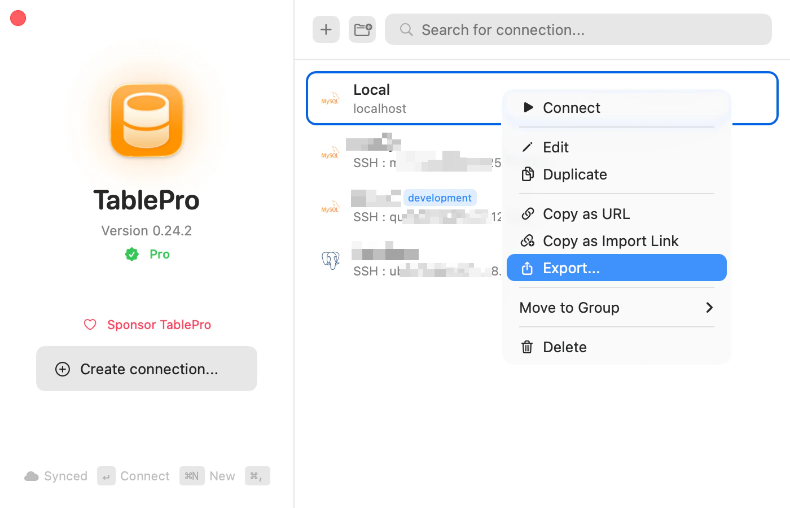Click the Create connection button

[146, 369]
